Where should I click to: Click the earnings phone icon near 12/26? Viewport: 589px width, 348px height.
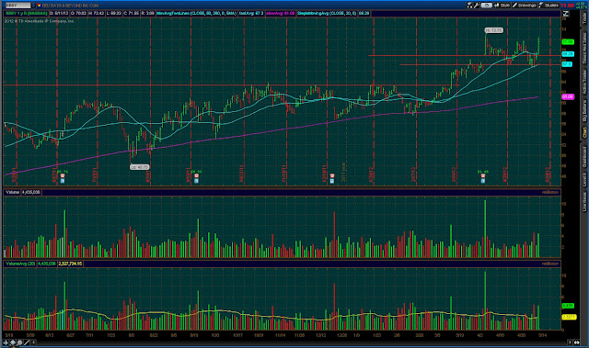tap(332, 175)
